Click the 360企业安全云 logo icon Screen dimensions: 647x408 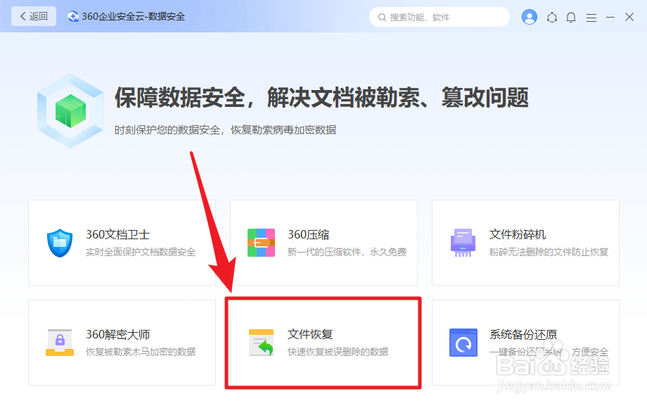coord(73,16)
